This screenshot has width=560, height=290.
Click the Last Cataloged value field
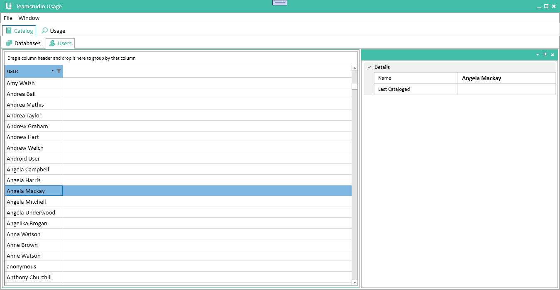click(506, 89)
